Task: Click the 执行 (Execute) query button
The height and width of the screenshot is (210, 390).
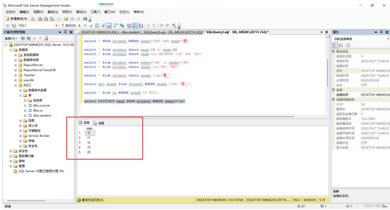Action: (x=69, y=25)
